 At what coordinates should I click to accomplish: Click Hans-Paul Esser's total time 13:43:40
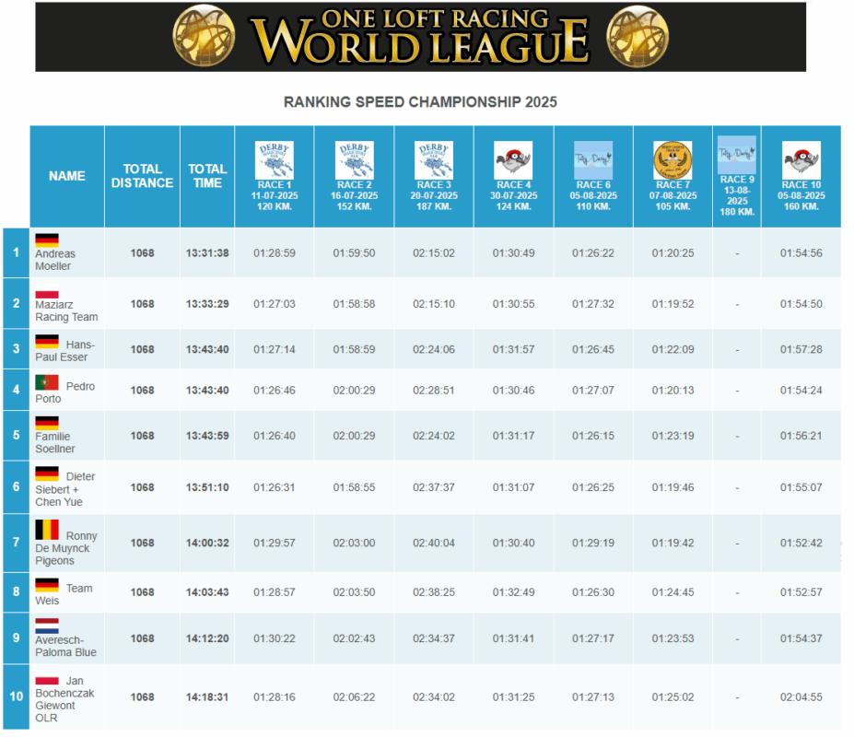[x=207, y=349]
